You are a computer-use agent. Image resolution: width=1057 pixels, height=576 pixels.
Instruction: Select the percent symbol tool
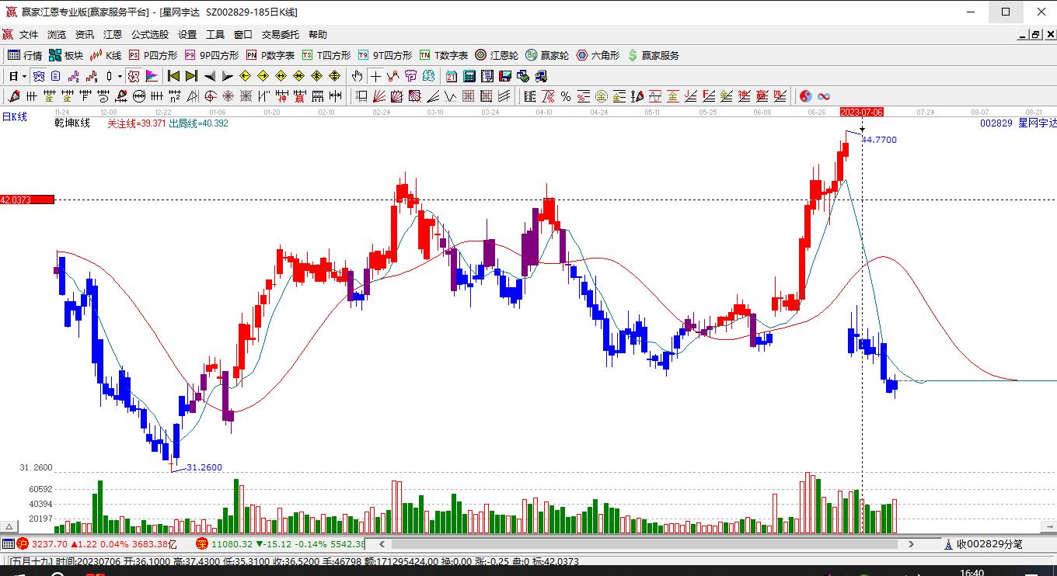(x=566, y=96)
